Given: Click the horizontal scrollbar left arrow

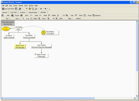Looking at the screenshot, I should pyautogui.click(x=2, y=98).
